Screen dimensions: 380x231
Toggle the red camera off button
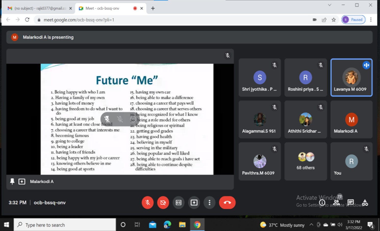(x=163, y=202)
